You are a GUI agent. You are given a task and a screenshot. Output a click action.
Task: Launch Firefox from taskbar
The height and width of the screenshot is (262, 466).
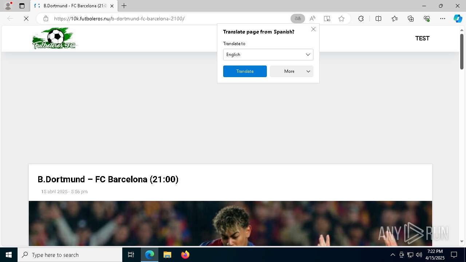pos(185,255)
